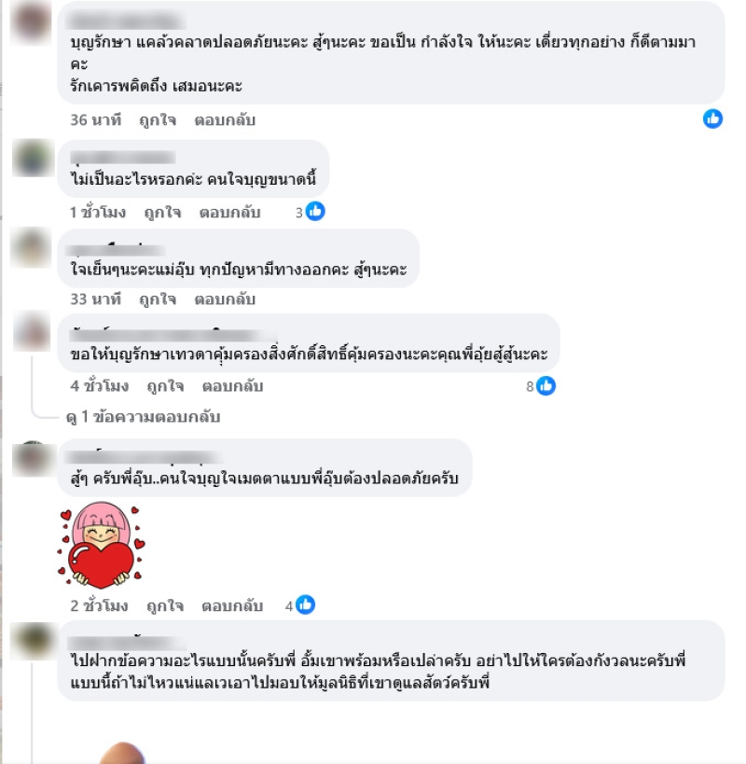Image resolution: width=746 pixels, height=764 pixels.
Task: Click ถูกใจ on the 36 นาที comment
Action: 158,119
